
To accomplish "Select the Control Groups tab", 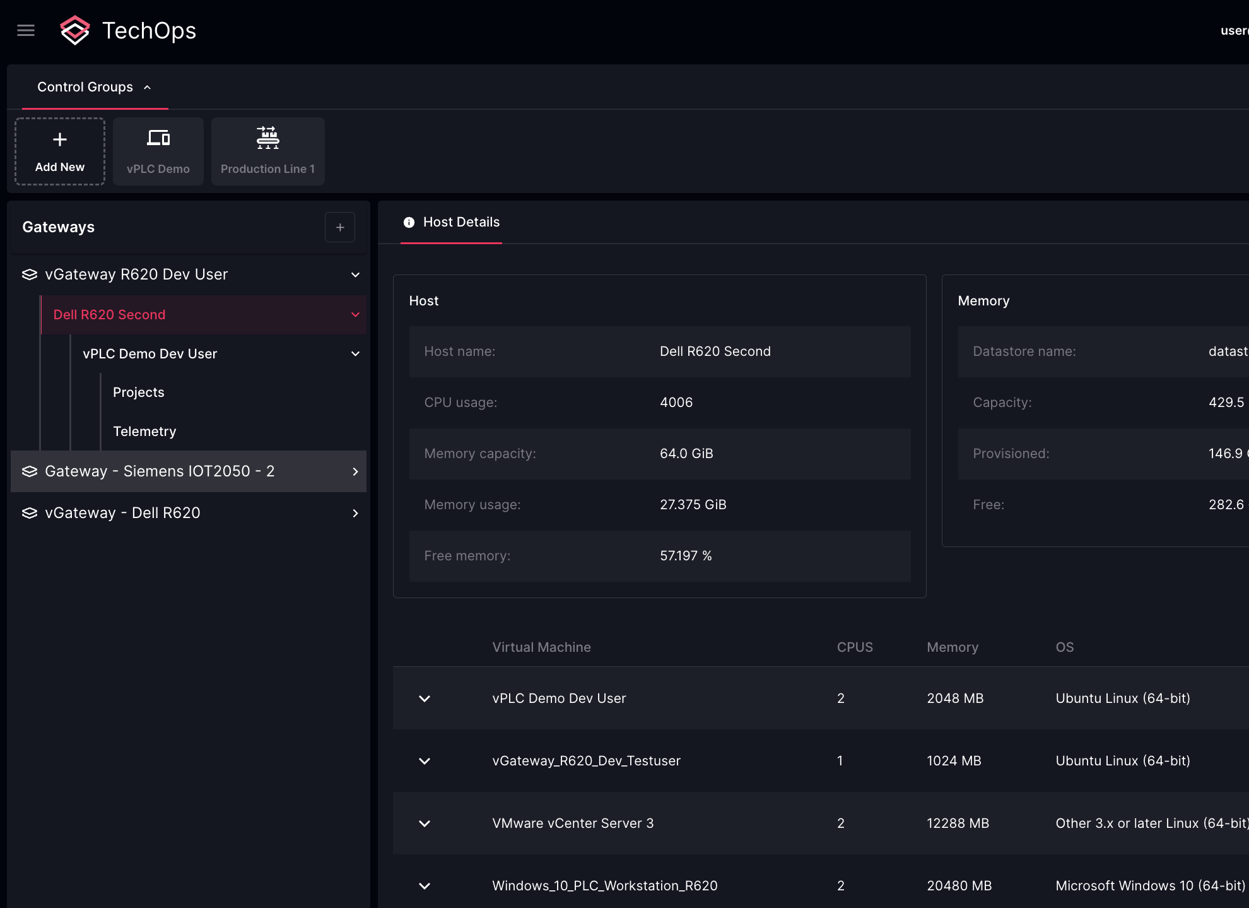I will pos(95,87).
